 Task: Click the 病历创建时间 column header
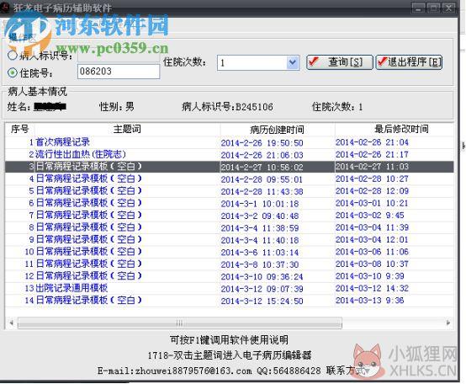[x=277, y=130]
